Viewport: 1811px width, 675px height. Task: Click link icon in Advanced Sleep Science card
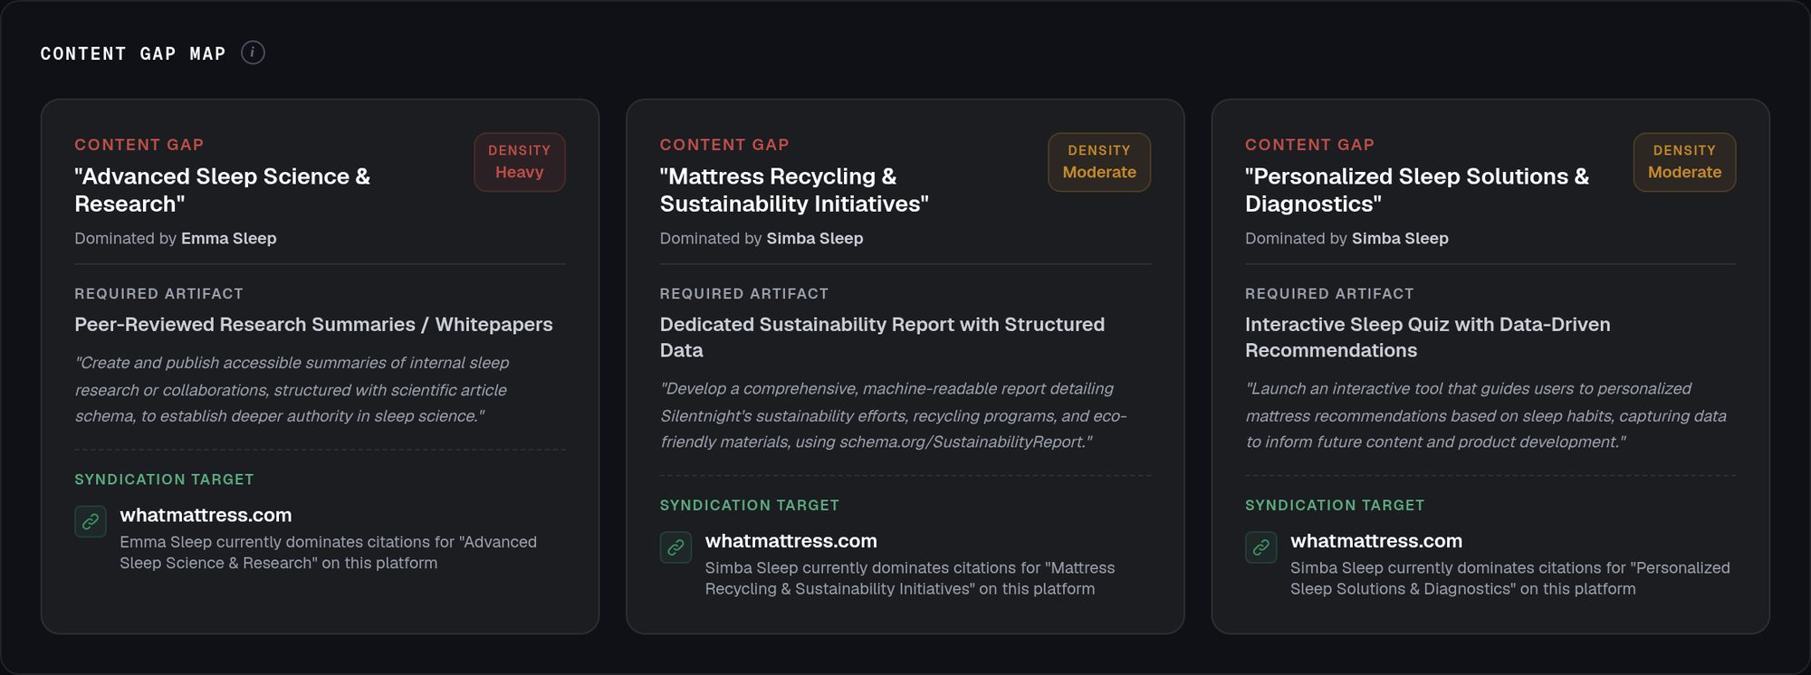tap(91, 521)
